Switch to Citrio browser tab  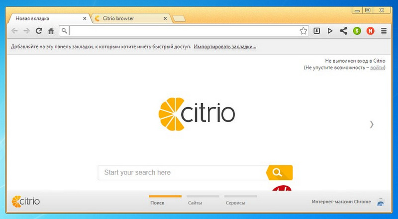[x=131, y=18]
